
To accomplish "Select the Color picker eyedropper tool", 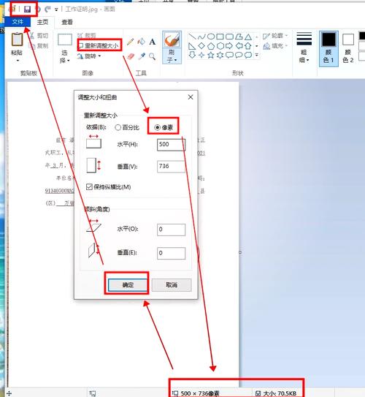I will click(142, 56).
